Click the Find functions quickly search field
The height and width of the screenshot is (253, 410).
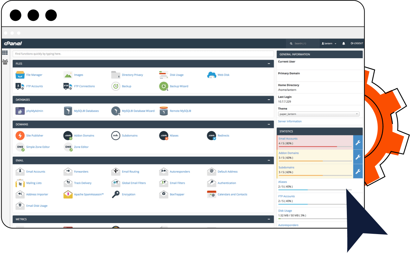point(143,54)
